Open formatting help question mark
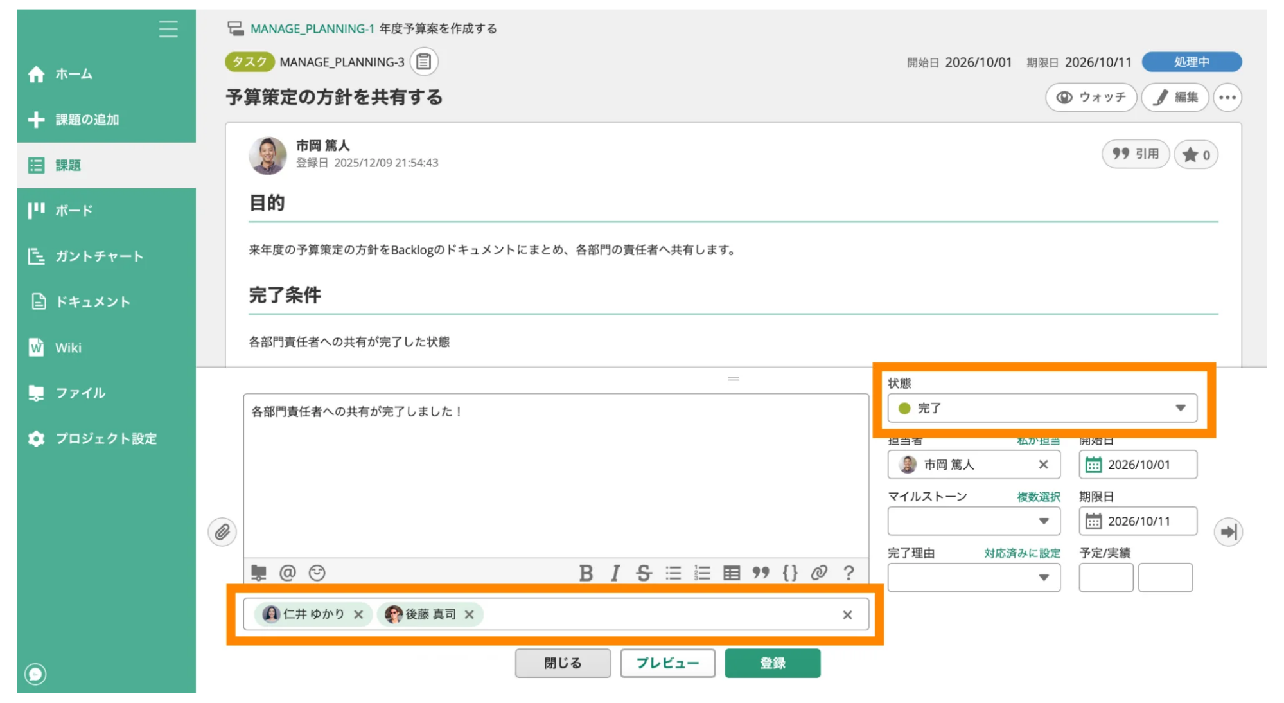Screen dimensions: 1284x703 tap(849, 573)
